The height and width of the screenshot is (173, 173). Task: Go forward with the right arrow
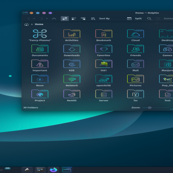click(x=42, y=19)
